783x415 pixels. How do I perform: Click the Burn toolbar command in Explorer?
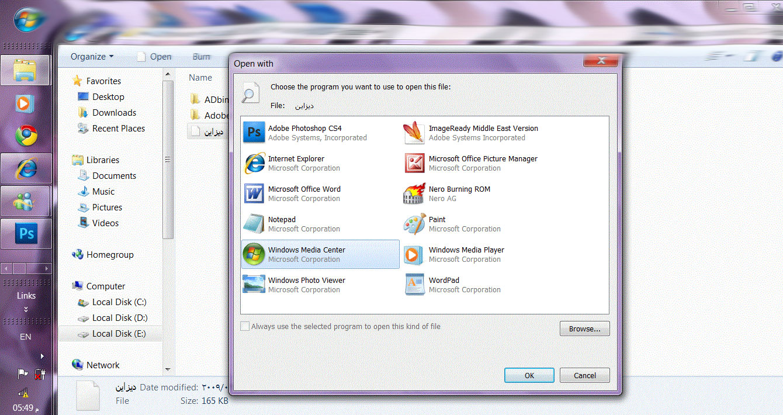202,57
